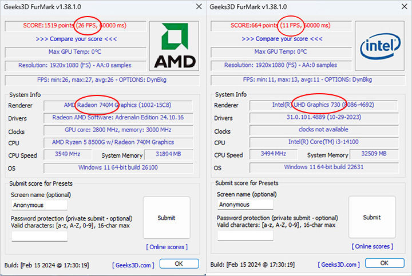
Task: Click the 32509 MB system memory value
Action: click(x=374, y=154)
